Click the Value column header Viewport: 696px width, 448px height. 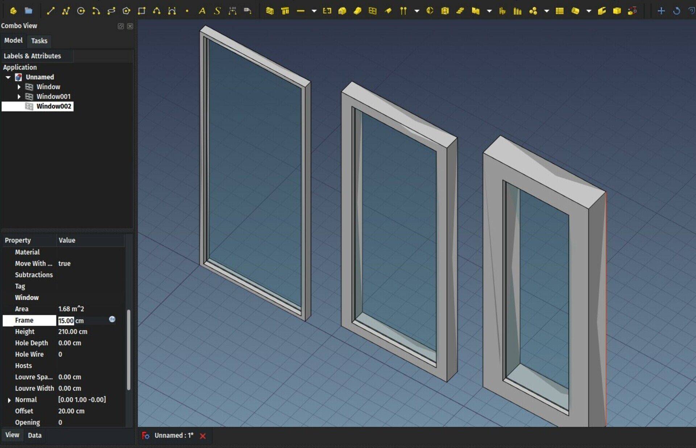pyautogui.click(x=91, y=240)
